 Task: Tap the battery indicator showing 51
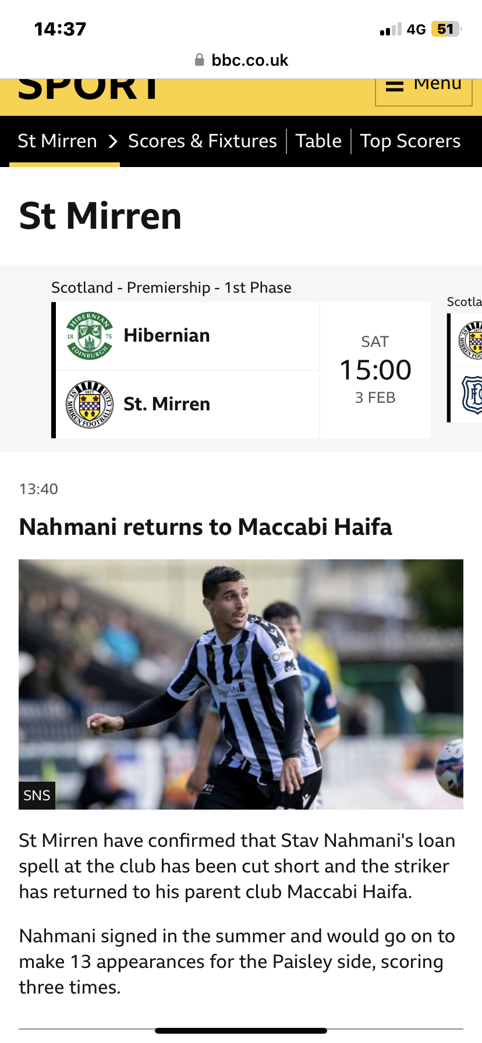445,29
